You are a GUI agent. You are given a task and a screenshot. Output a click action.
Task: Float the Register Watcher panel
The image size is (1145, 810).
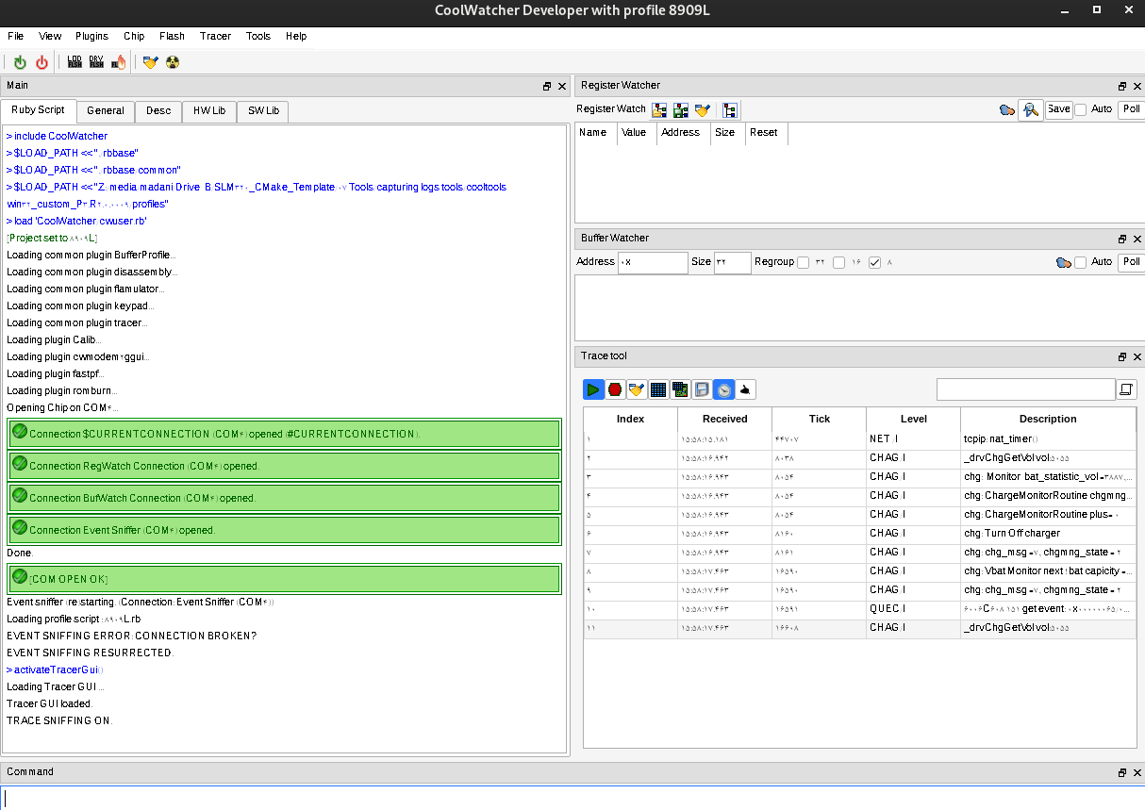(x=1122, y=86)
